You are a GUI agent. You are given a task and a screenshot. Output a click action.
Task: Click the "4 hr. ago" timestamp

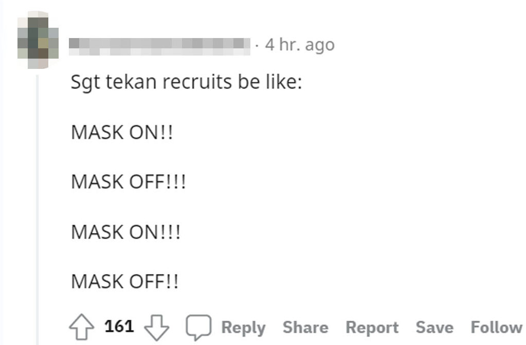click(299, 45)
